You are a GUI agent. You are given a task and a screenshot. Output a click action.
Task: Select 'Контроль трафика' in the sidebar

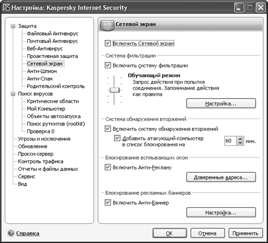pos(40,162)
